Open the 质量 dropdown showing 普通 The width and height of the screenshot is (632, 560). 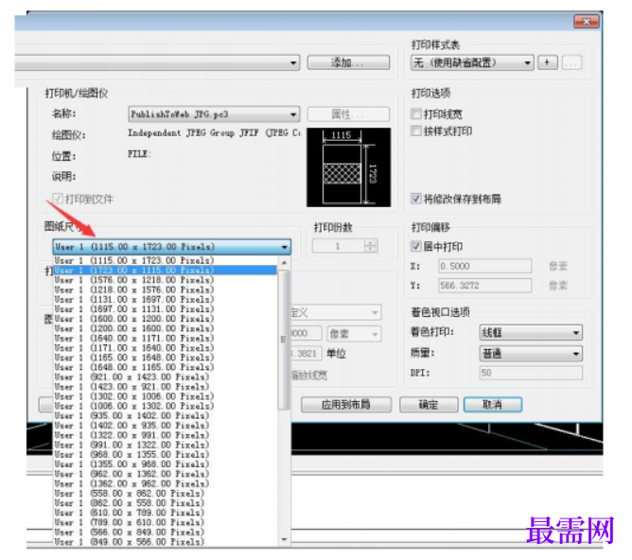point(531,354)
